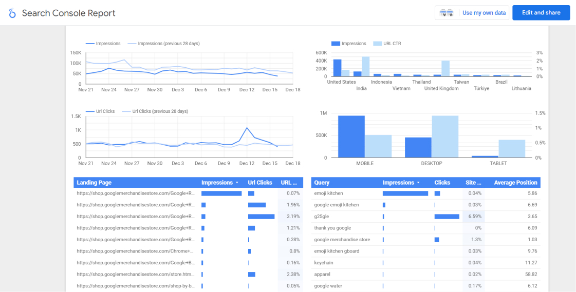Image resolution: width=576 pixels, height=292 pixels.
Task: Toggle the Impressions legend in the line chart
Action: (103, 43)
